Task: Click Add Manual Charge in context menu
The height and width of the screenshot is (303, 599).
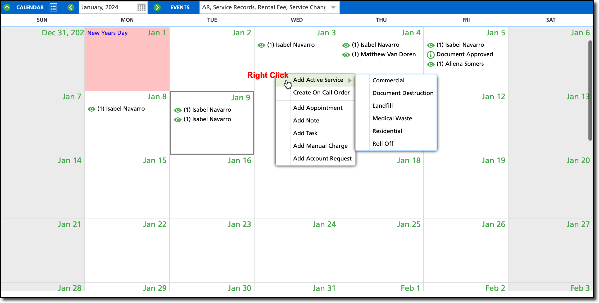Action: 320,146
